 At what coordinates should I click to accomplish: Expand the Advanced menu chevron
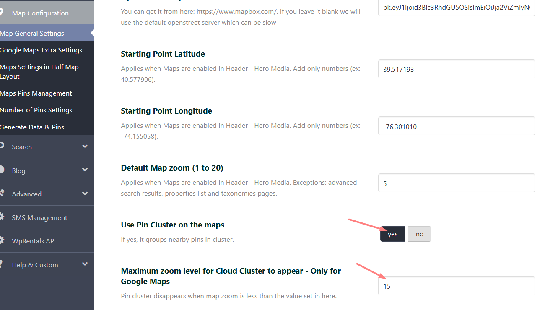(85, 194)
